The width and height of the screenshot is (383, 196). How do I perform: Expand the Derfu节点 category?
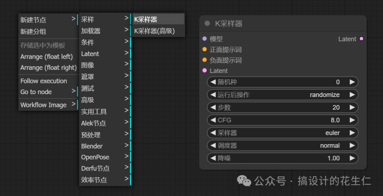(106, 168)
